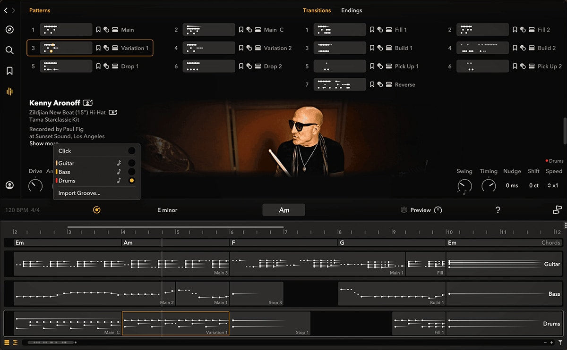Enable the Click track radio button

pos(131,151)
